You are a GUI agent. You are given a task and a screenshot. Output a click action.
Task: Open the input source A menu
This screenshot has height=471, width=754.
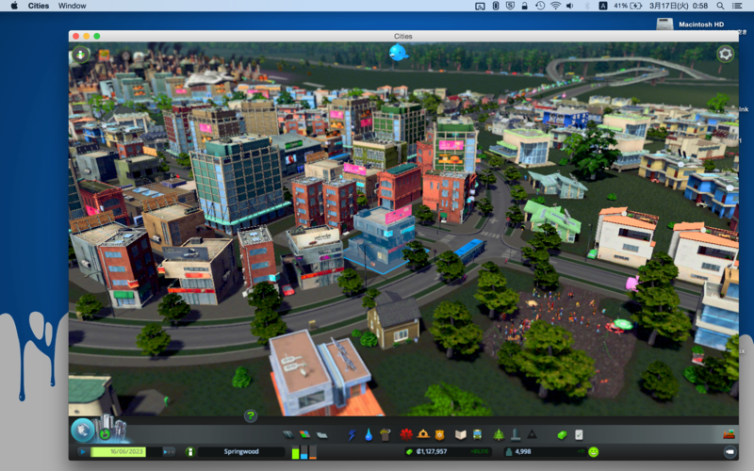coord(602,6)
